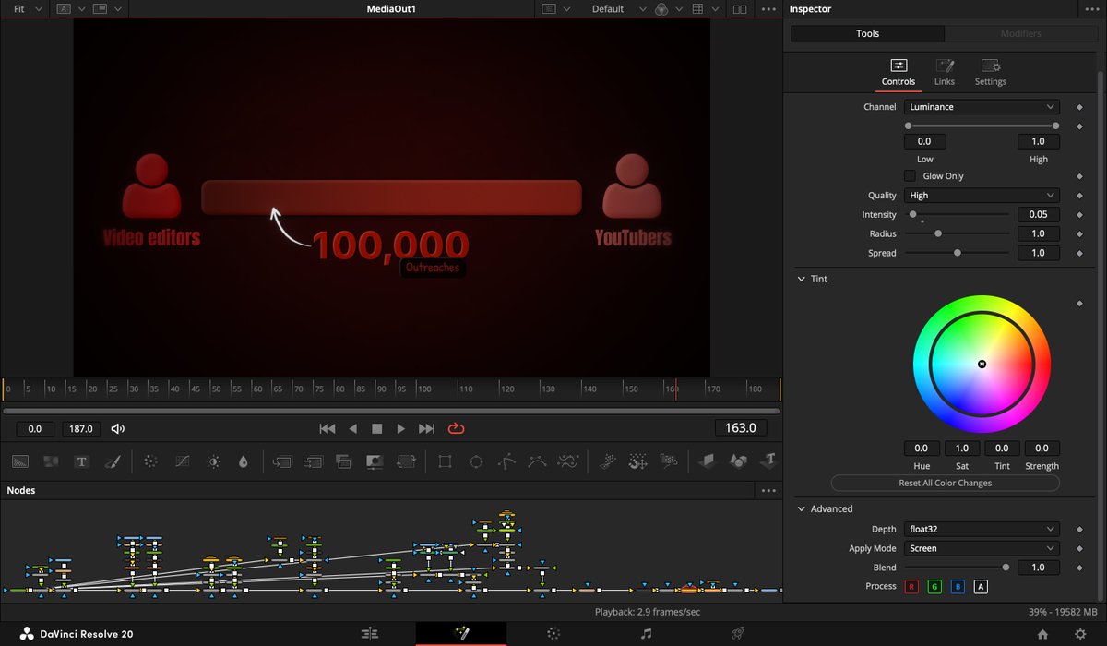Toggle the blue (B) process channel
Screen dimensions: 1107x646
(958, 587)
